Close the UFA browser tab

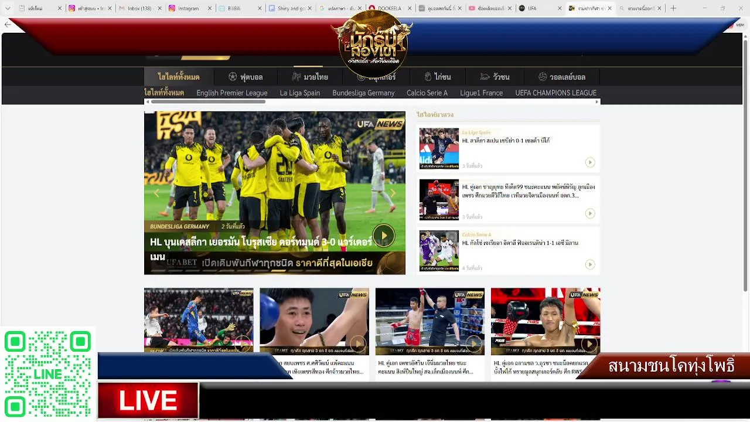pyautogui.click(x=560, y=8)
